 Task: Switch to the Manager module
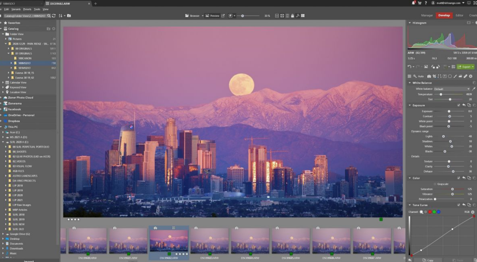point(427,16)
